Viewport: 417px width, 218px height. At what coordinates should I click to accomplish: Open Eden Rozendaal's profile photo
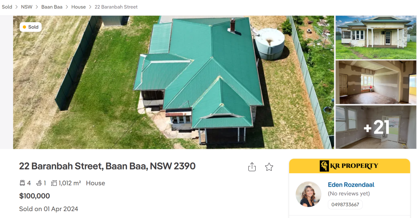[x=309, y=194]
